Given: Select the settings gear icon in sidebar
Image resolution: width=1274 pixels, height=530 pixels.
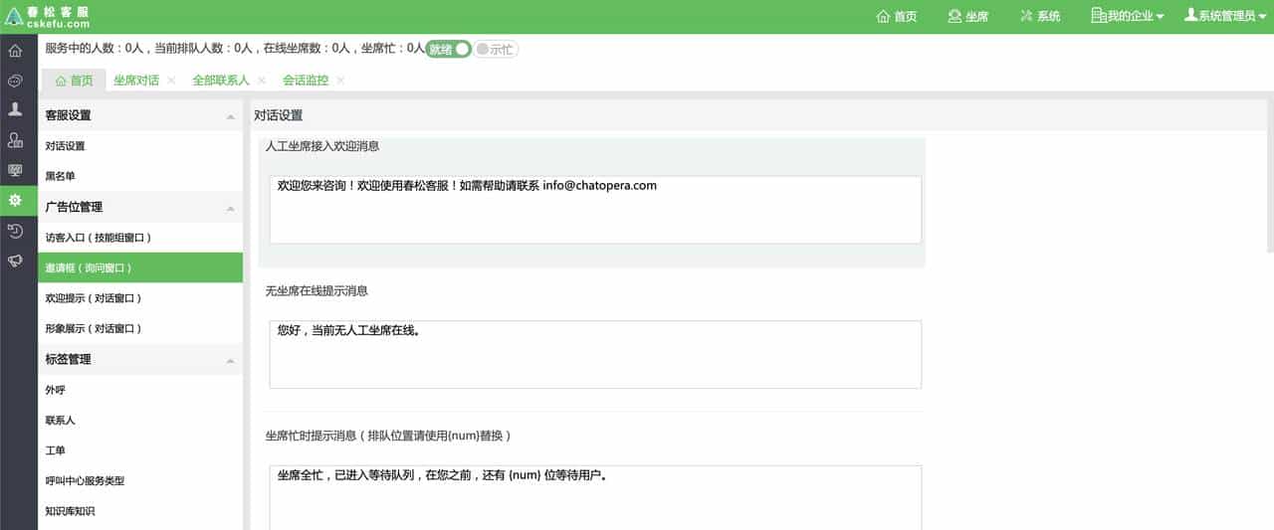Looking at the screenshot, I should tap(15, 201).
